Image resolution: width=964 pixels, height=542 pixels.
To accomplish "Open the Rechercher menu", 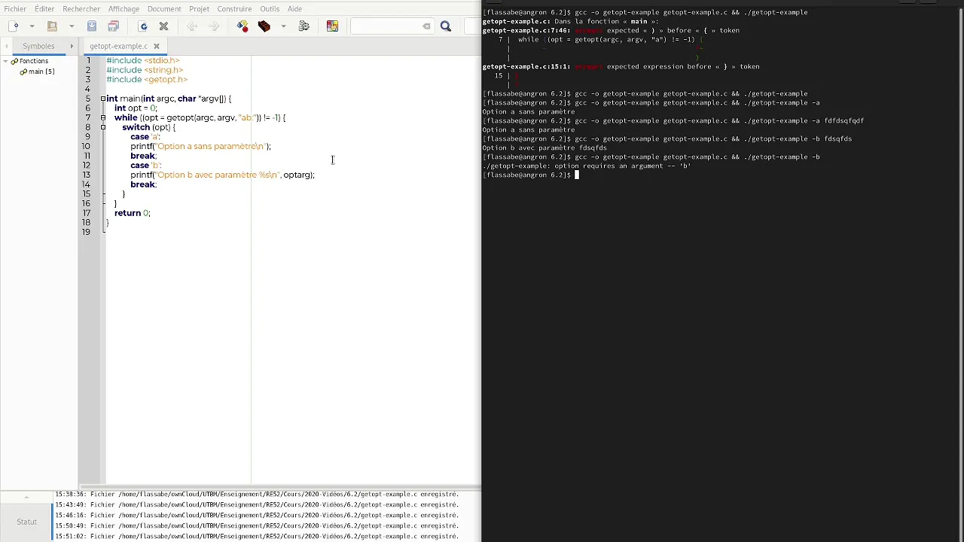I will [81, 9].
